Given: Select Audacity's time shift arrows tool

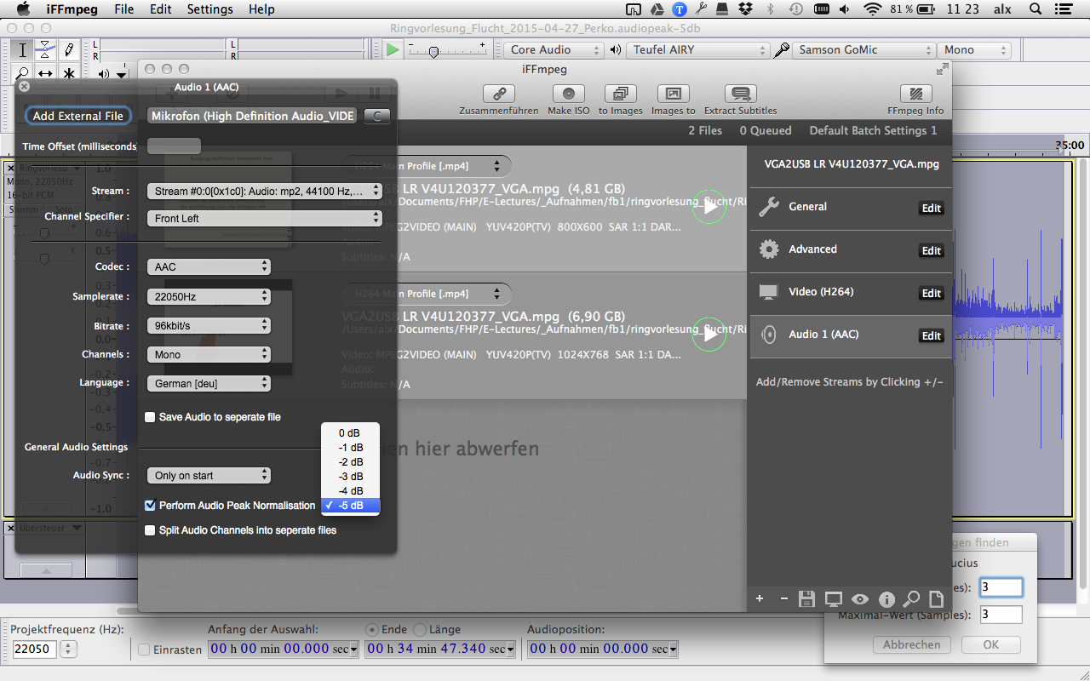Looking at the screenshot, I should click(45, 73).
